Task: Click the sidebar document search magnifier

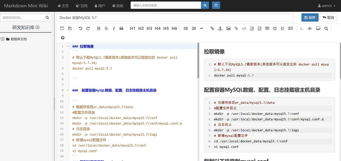Action: pos(47,18)
